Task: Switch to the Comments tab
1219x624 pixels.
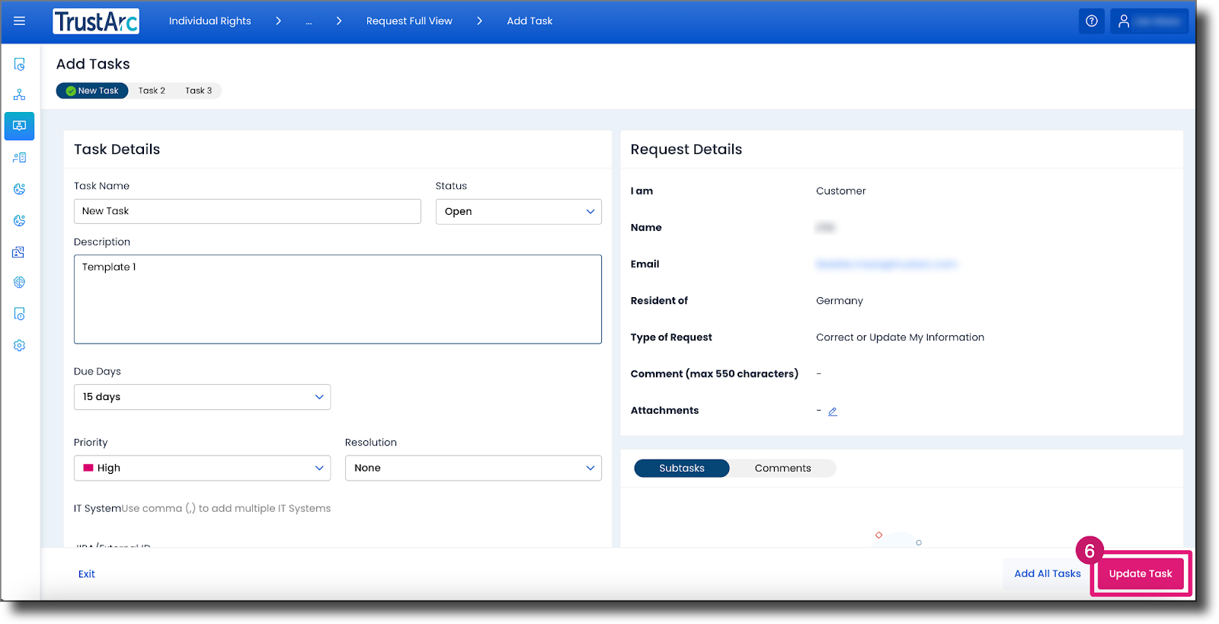Action: tap(782, 469)
